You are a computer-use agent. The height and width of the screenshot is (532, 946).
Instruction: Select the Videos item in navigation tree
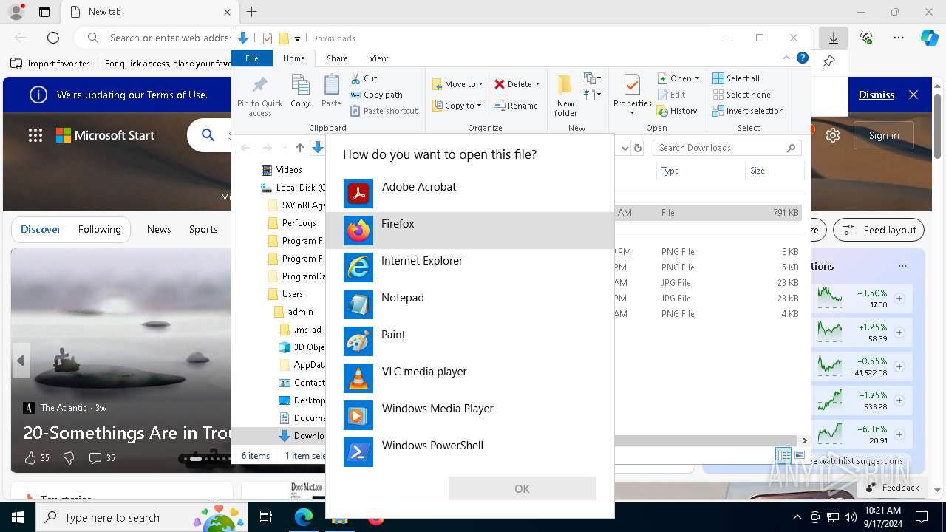tap(282, 170)
